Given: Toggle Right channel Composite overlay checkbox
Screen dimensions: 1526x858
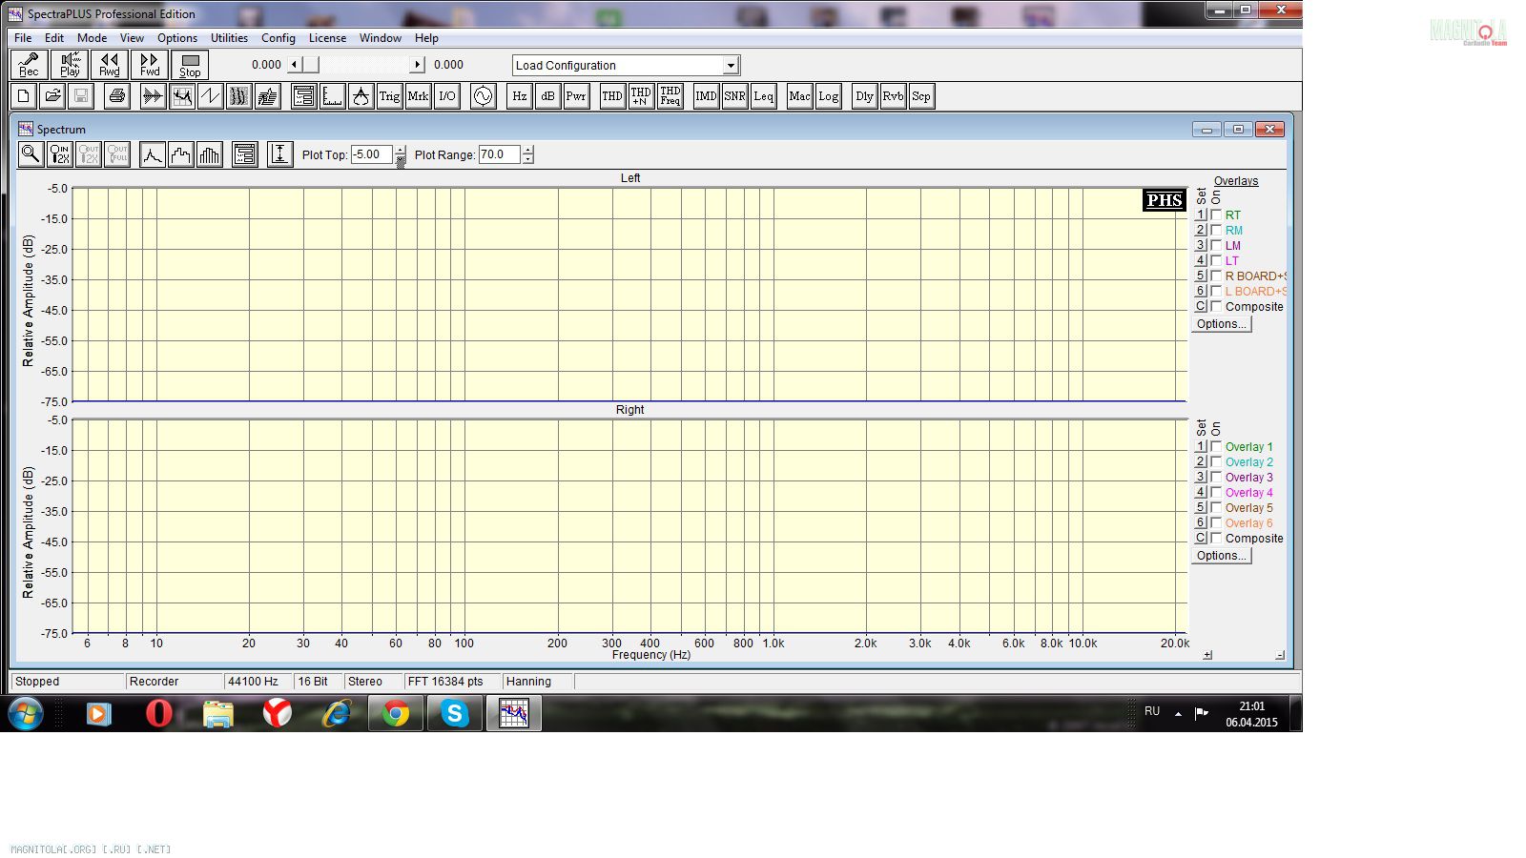Looking at the screenshot, I should (1216, 538).
